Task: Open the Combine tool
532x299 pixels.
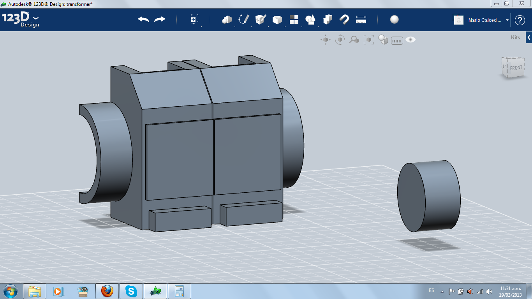Action: [x=328, y=19]
